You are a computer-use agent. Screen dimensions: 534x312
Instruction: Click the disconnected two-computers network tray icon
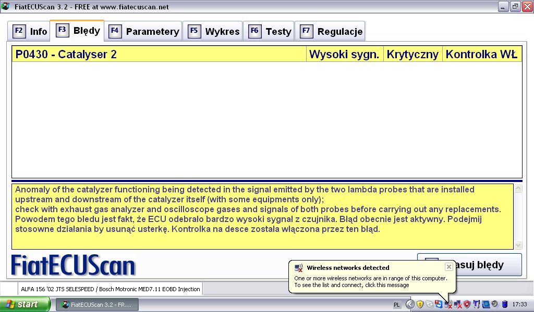click(458, 305)
